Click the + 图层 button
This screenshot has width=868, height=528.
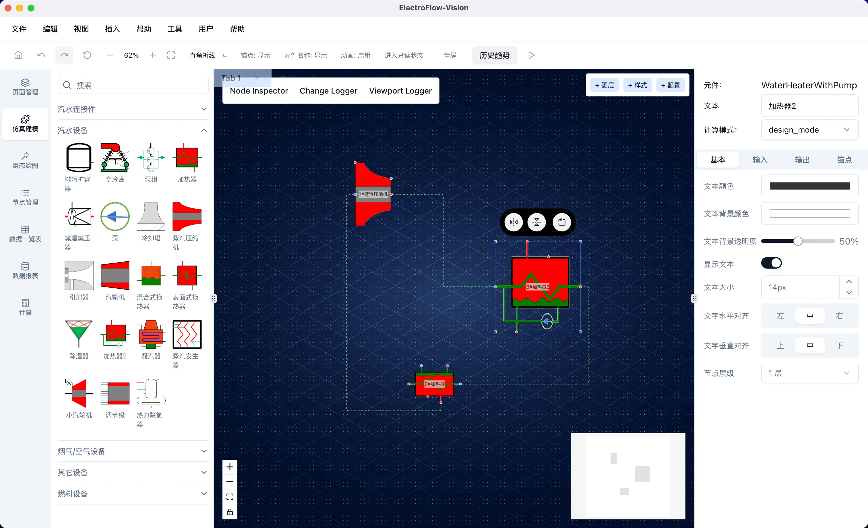click(604, 85)
